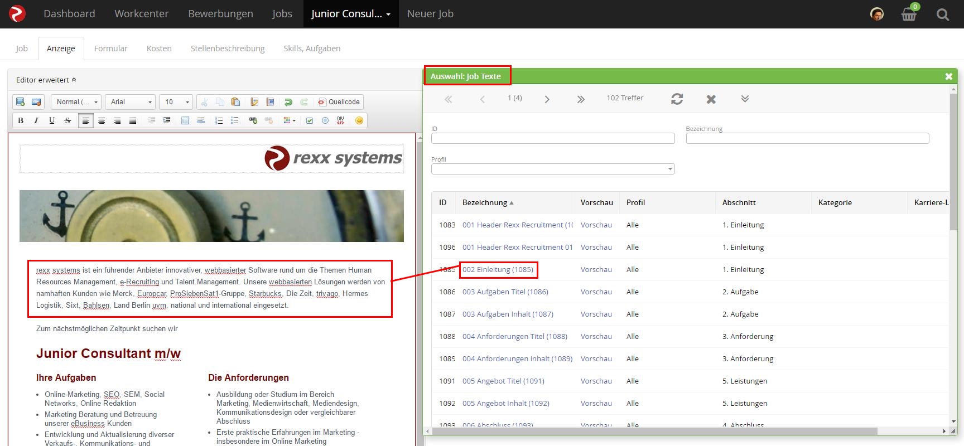The image size is (964, 446).
Task: Open the text color palette dropdown
Action: pyautogui.click(x=290, y=120)
